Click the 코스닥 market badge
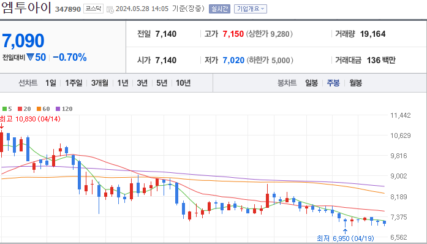 [x=93, y=9]
